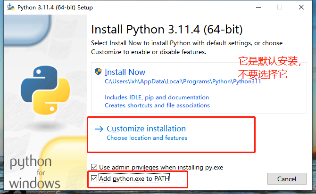Cancel the Python setup
Image resolution: width=316 pixels, height=194 pixels.
(287, 179)
